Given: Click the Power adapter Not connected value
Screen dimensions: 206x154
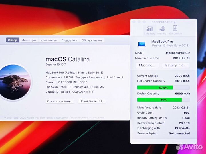Looking at the screenshot, I should click(x=179, y=133).
